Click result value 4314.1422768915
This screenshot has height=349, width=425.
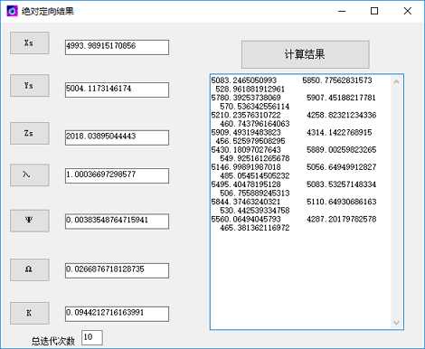(x=339, y=133)
